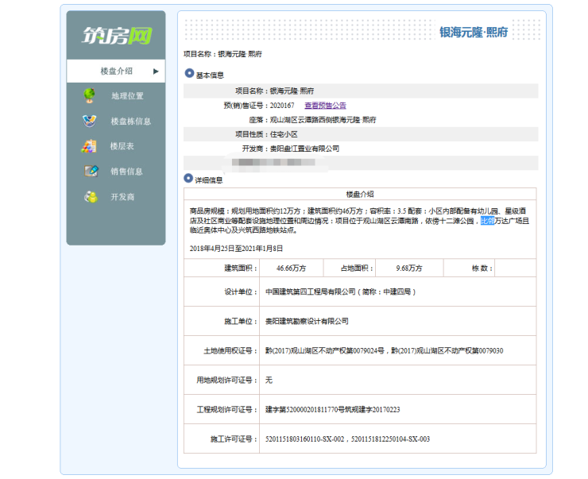Open the 楼盘栋信息 menu item

(x=130, y=121)
